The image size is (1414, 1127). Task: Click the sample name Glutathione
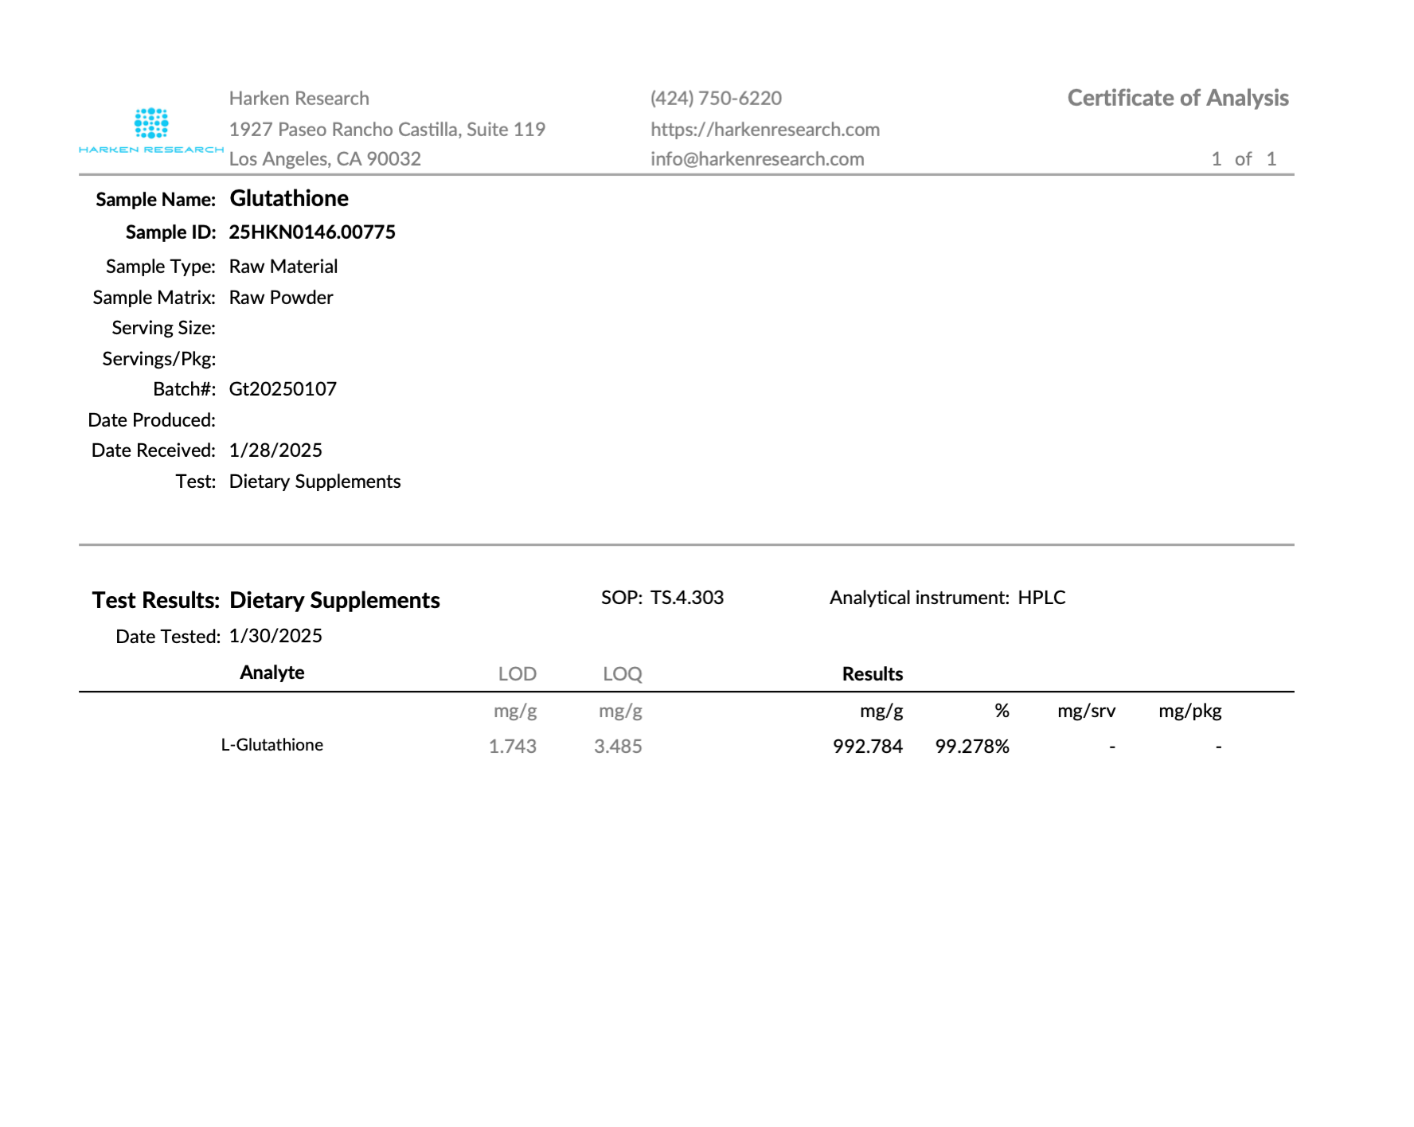point(289,198)
